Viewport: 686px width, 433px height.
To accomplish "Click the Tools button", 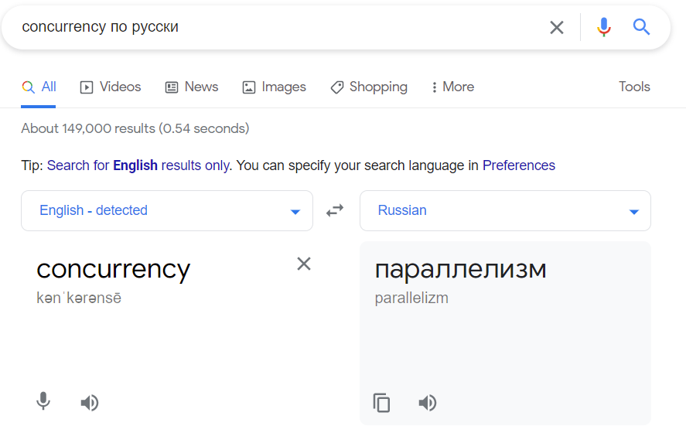I will 634,87.
